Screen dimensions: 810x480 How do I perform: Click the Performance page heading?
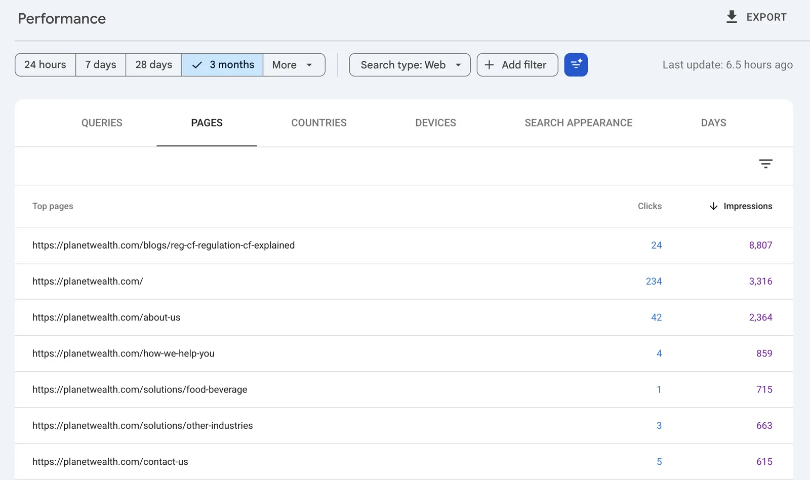(62, 19)
